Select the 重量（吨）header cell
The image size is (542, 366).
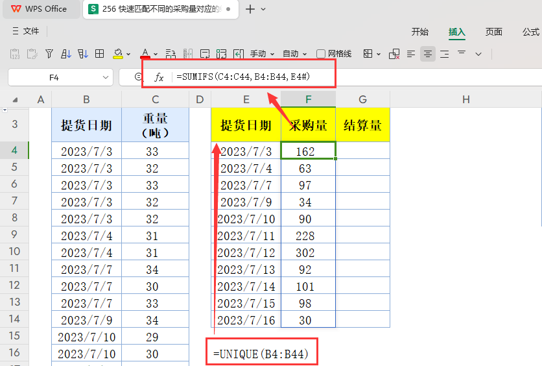pyautogui.click(x=155, y=125)
